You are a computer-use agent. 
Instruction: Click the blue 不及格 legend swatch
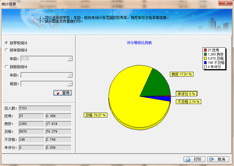(205, 63)
